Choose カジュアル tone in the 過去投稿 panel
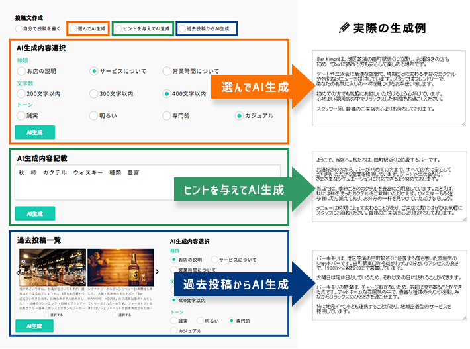This screenshot has width=470, height=349. point(173,330)
